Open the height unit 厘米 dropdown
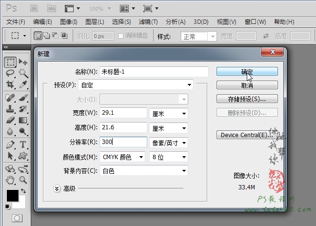The height and width of the screenshot is (226, 316). pos(169,128)
